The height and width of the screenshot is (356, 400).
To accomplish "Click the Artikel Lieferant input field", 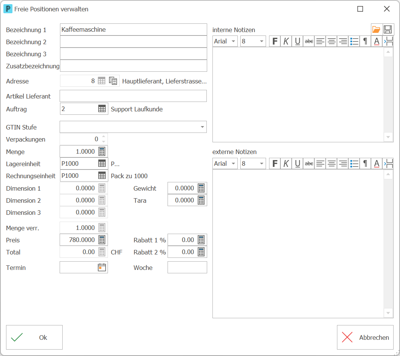I will (133, 96).
